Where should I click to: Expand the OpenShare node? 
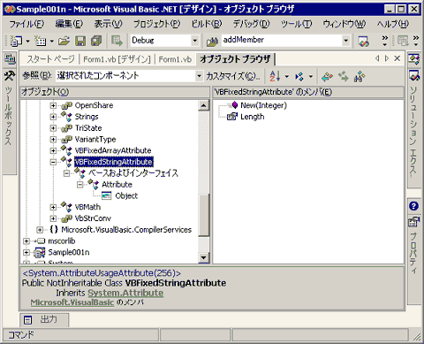(x=53, y=105)
